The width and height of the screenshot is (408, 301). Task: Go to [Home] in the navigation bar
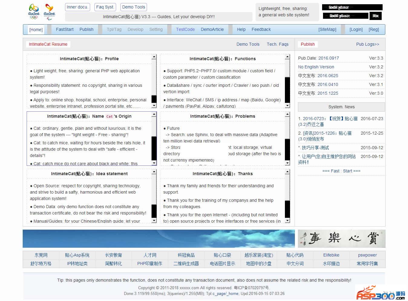click(36, 30)
